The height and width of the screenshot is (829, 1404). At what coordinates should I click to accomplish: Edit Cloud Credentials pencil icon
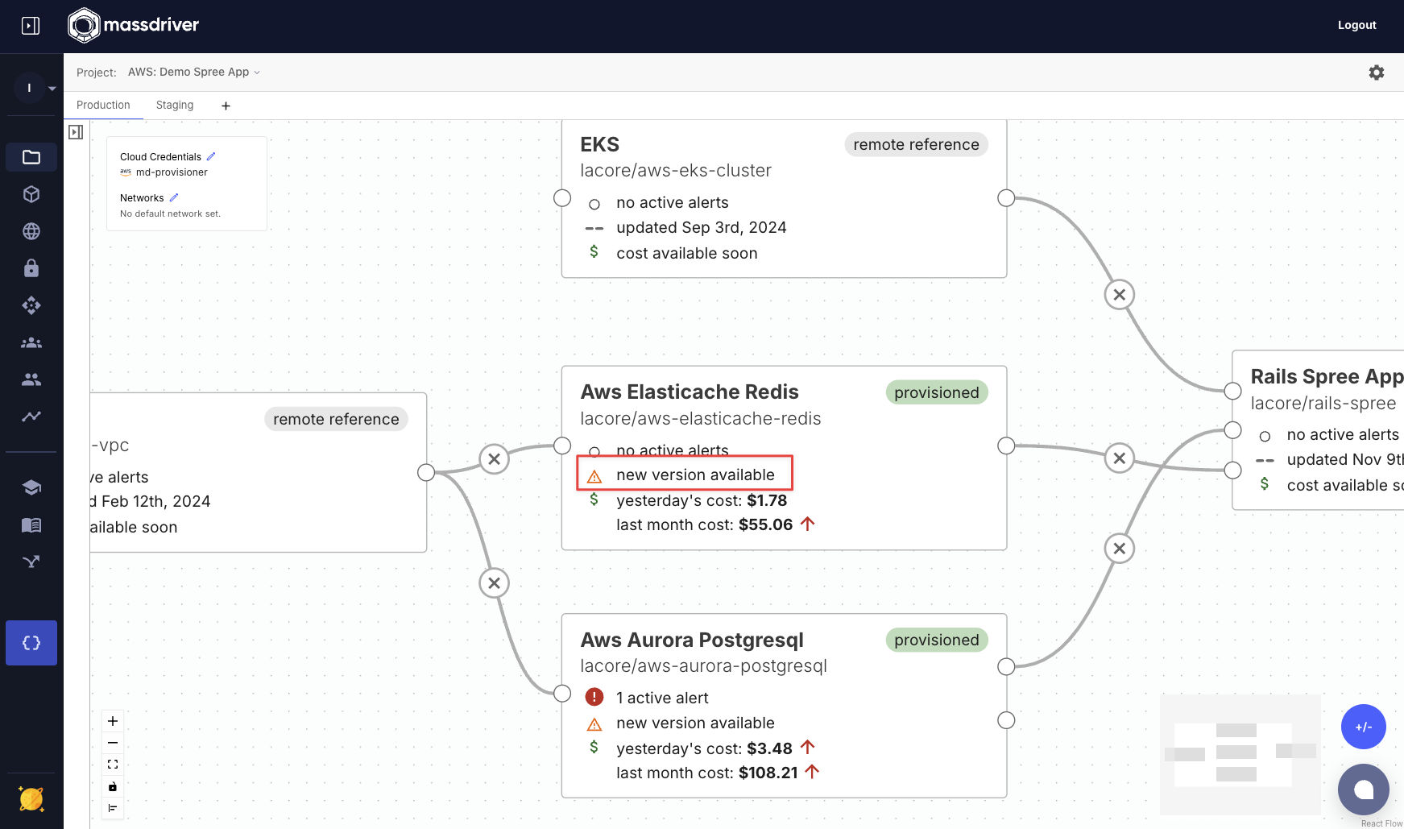tap(211, 156)
